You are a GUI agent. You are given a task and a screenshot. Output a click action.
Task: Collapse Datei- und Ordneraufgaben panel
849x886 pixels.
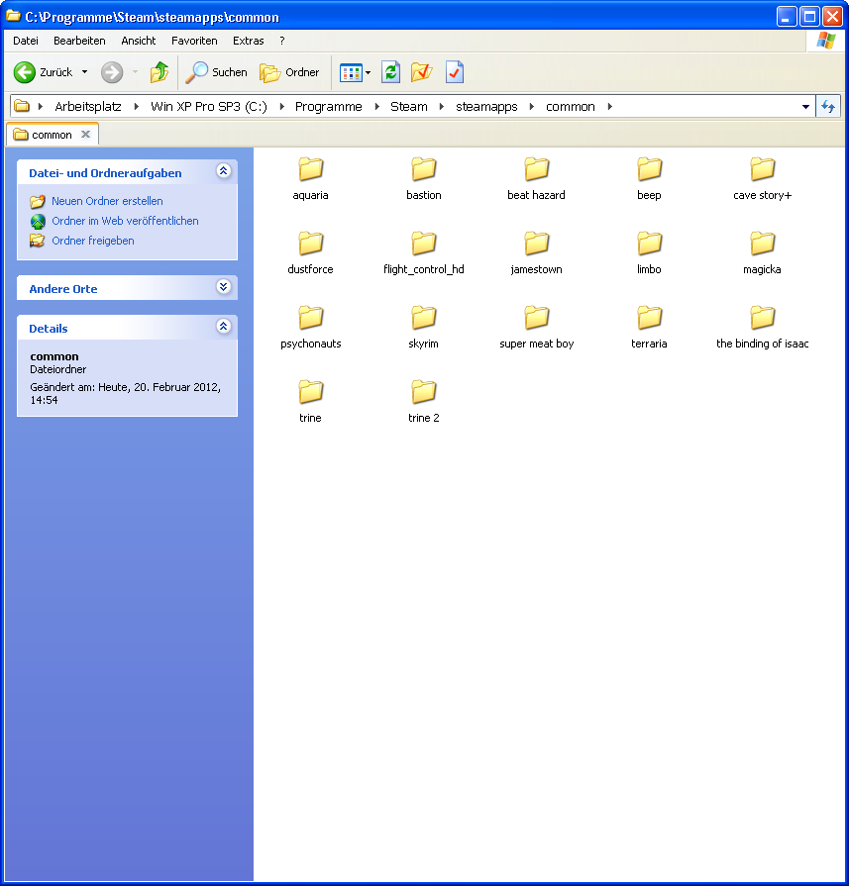(224, 170)
